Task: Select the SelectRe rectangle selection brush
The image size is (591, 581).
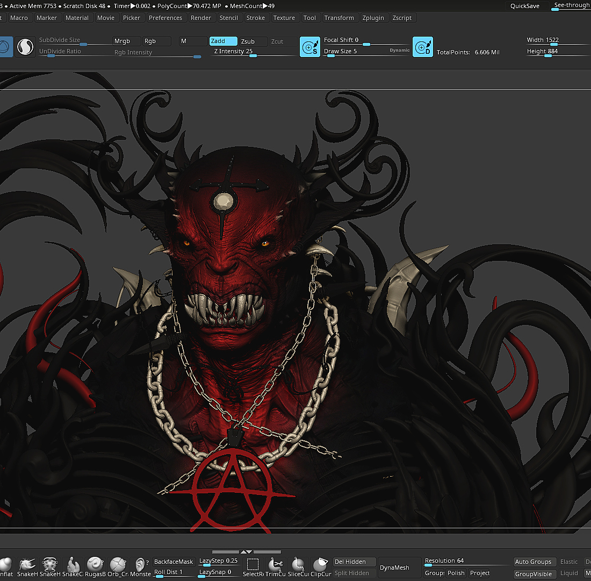Action: [253, 568]
